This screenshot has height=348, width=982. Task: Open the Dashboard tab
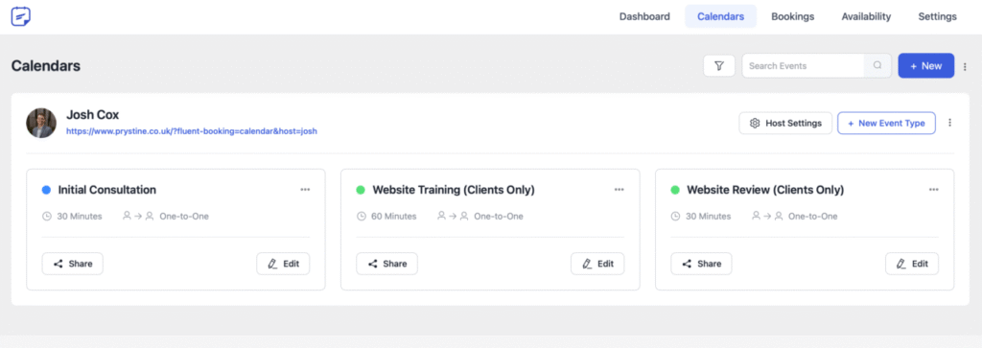point(644,17)
